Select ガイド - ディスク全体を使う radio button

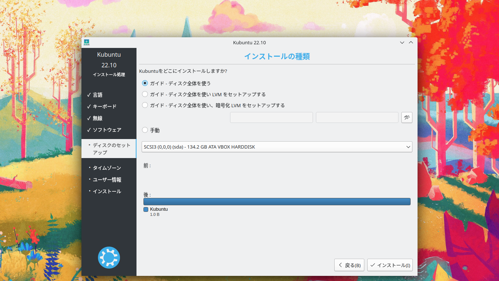(145, 83)
